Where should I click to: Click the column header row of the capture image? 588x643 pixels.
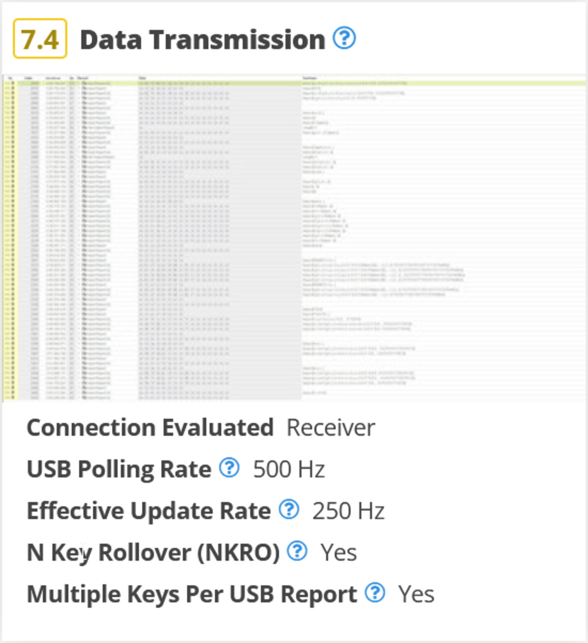pos(294,78)
